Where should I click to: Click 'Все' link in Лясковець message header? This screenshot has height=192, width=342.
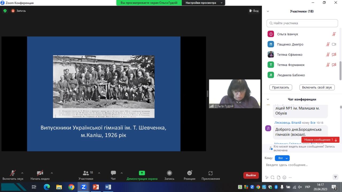pyautogui.click(x=313, y=123)
